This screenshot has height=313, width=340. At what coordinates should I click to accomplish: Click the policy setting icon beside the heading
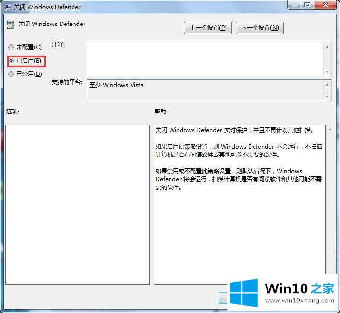(11, 25)
